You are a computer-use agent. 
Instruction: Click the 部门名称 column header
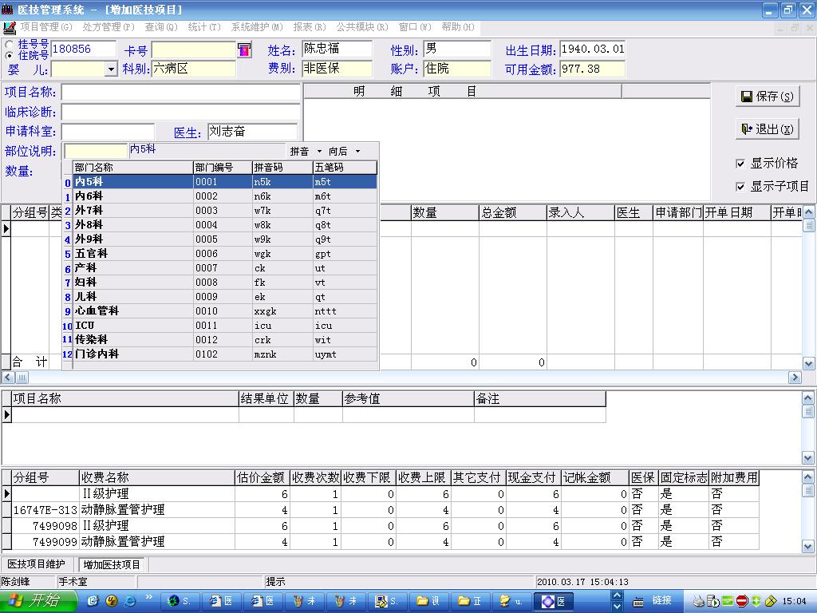click(x=133, y=168)
